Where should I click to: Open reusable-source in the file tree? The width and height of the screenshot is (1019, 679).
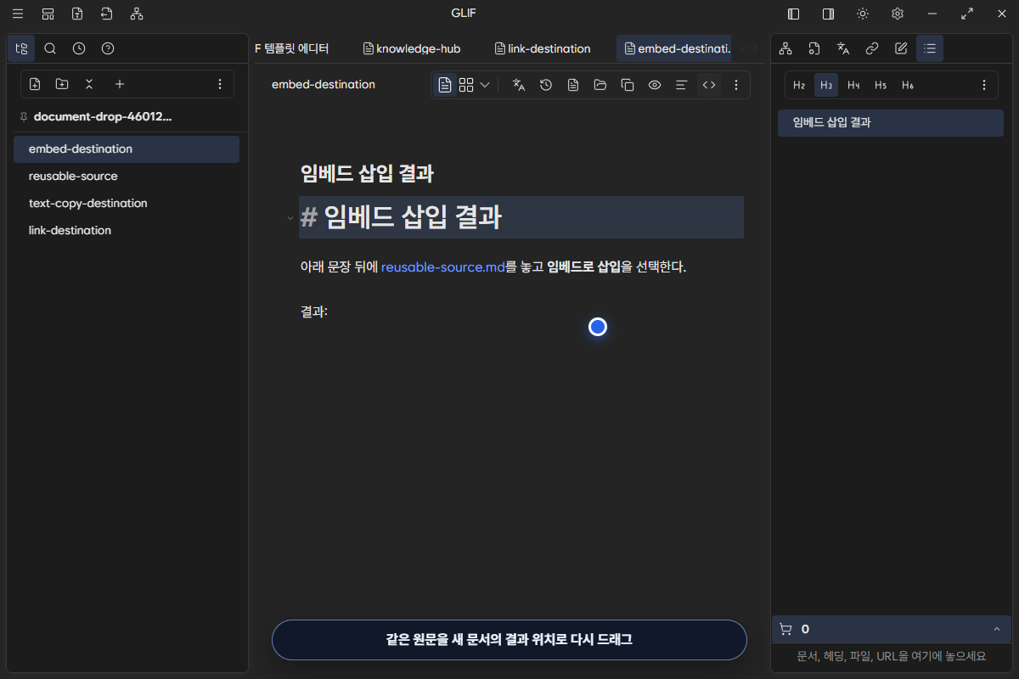click(127, 177)
